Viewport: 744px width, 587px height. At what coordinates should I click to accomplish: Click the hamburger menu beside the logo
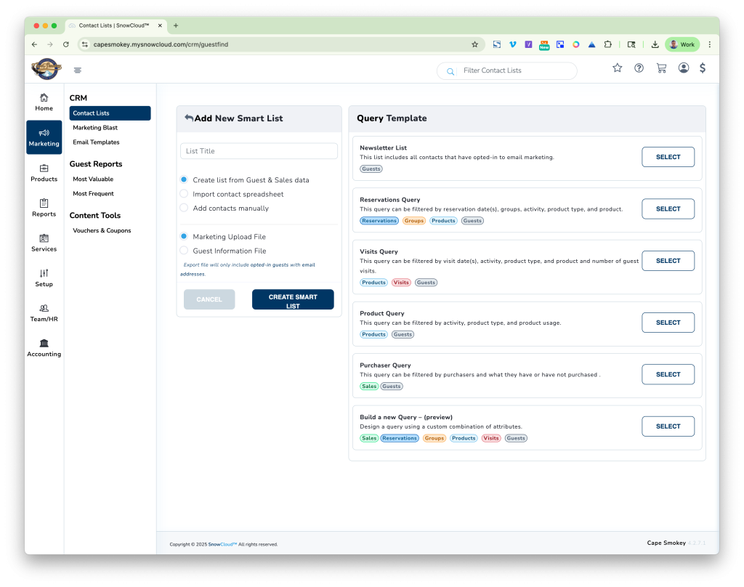[x=78, y=70]
